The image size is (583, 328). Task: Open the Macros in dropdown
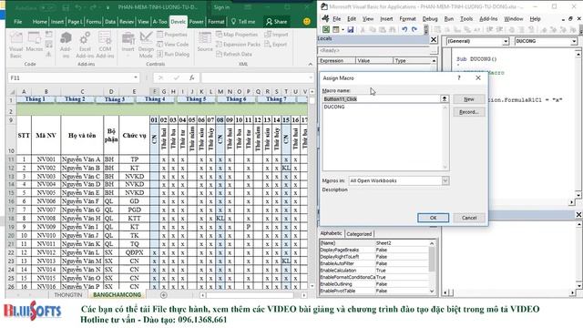point(445,180)
